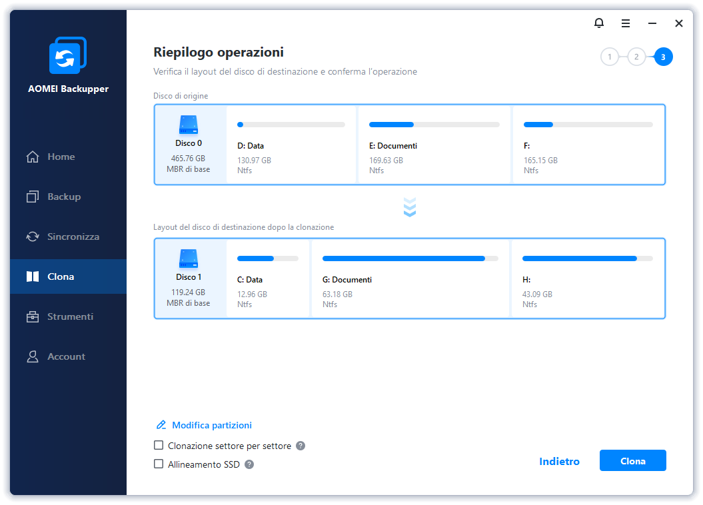Enable Clonazione settore per settore checkbox
This screenshot has height=505, width=703.
[x=159, y=446]
